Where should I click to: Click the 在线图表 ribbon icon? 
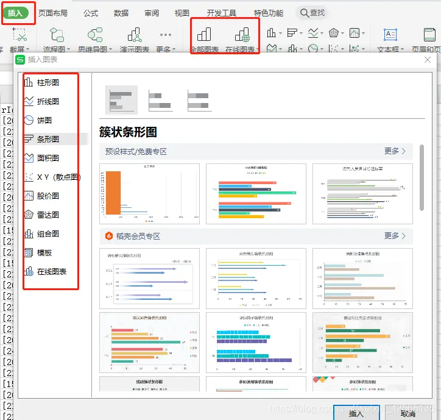242,34
